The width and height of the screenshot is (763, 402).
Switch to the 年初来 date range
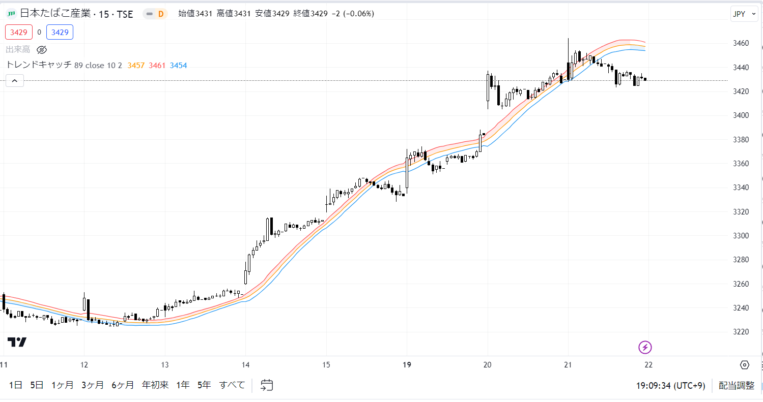(155, 385)
